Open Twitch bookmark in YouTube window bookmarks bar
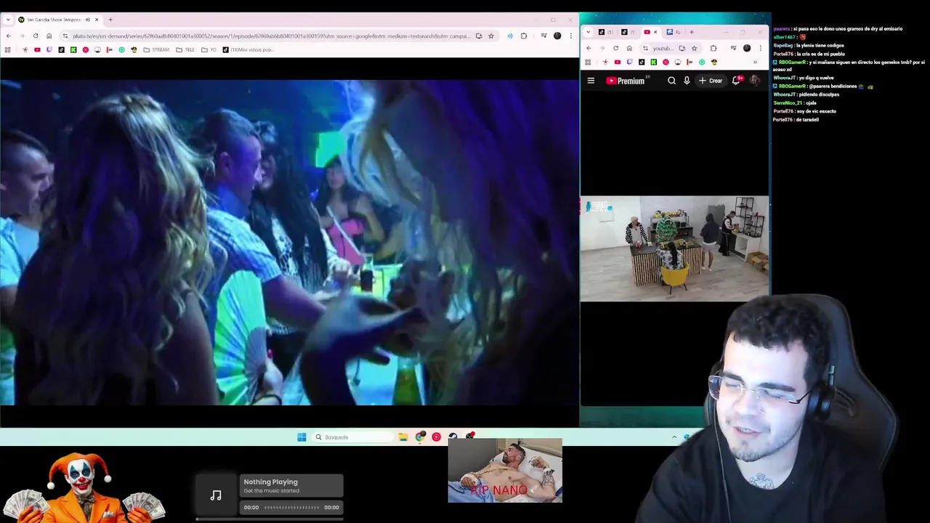This screenshot has width=930, height=523. (x=629, y=62)
